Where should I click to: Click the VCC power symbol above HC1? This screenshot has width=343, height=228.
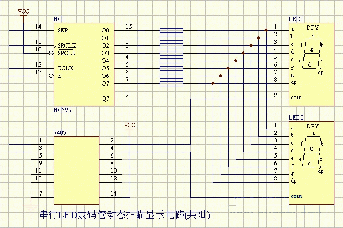[x=23, y=11]
